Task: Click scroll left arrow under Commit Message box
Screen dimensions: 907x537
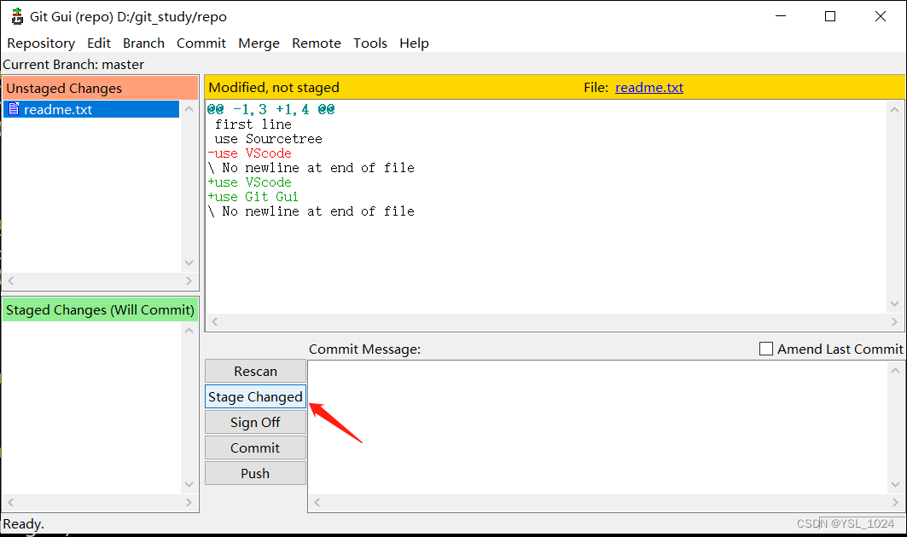Action: click(x=317, y=502)
